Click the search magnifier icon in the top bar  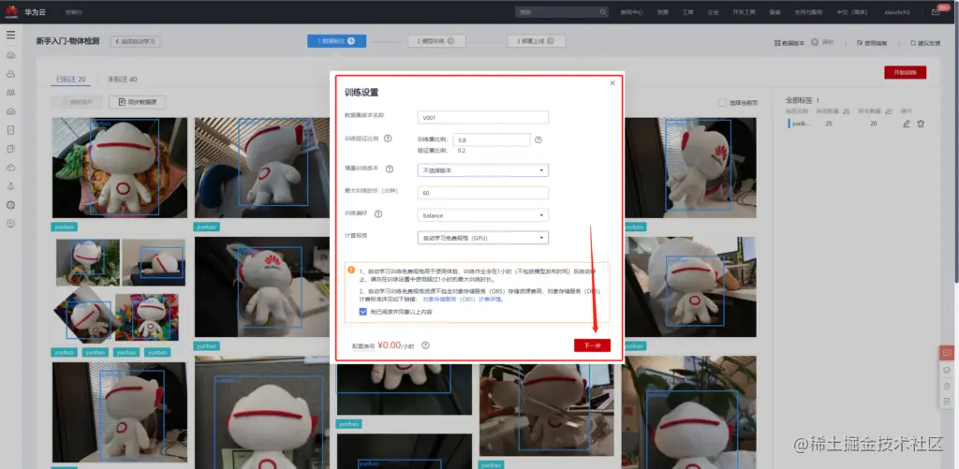click(602, 11)
